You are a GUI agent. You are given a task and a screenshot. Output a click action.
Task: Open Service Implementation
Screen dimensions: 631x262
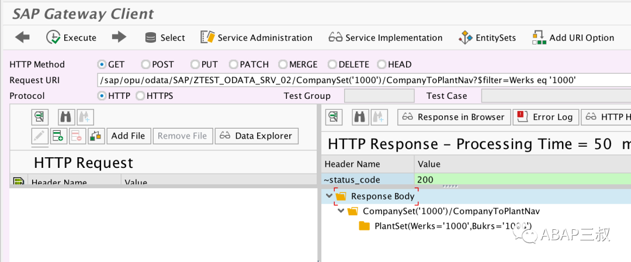pos(386,37)
